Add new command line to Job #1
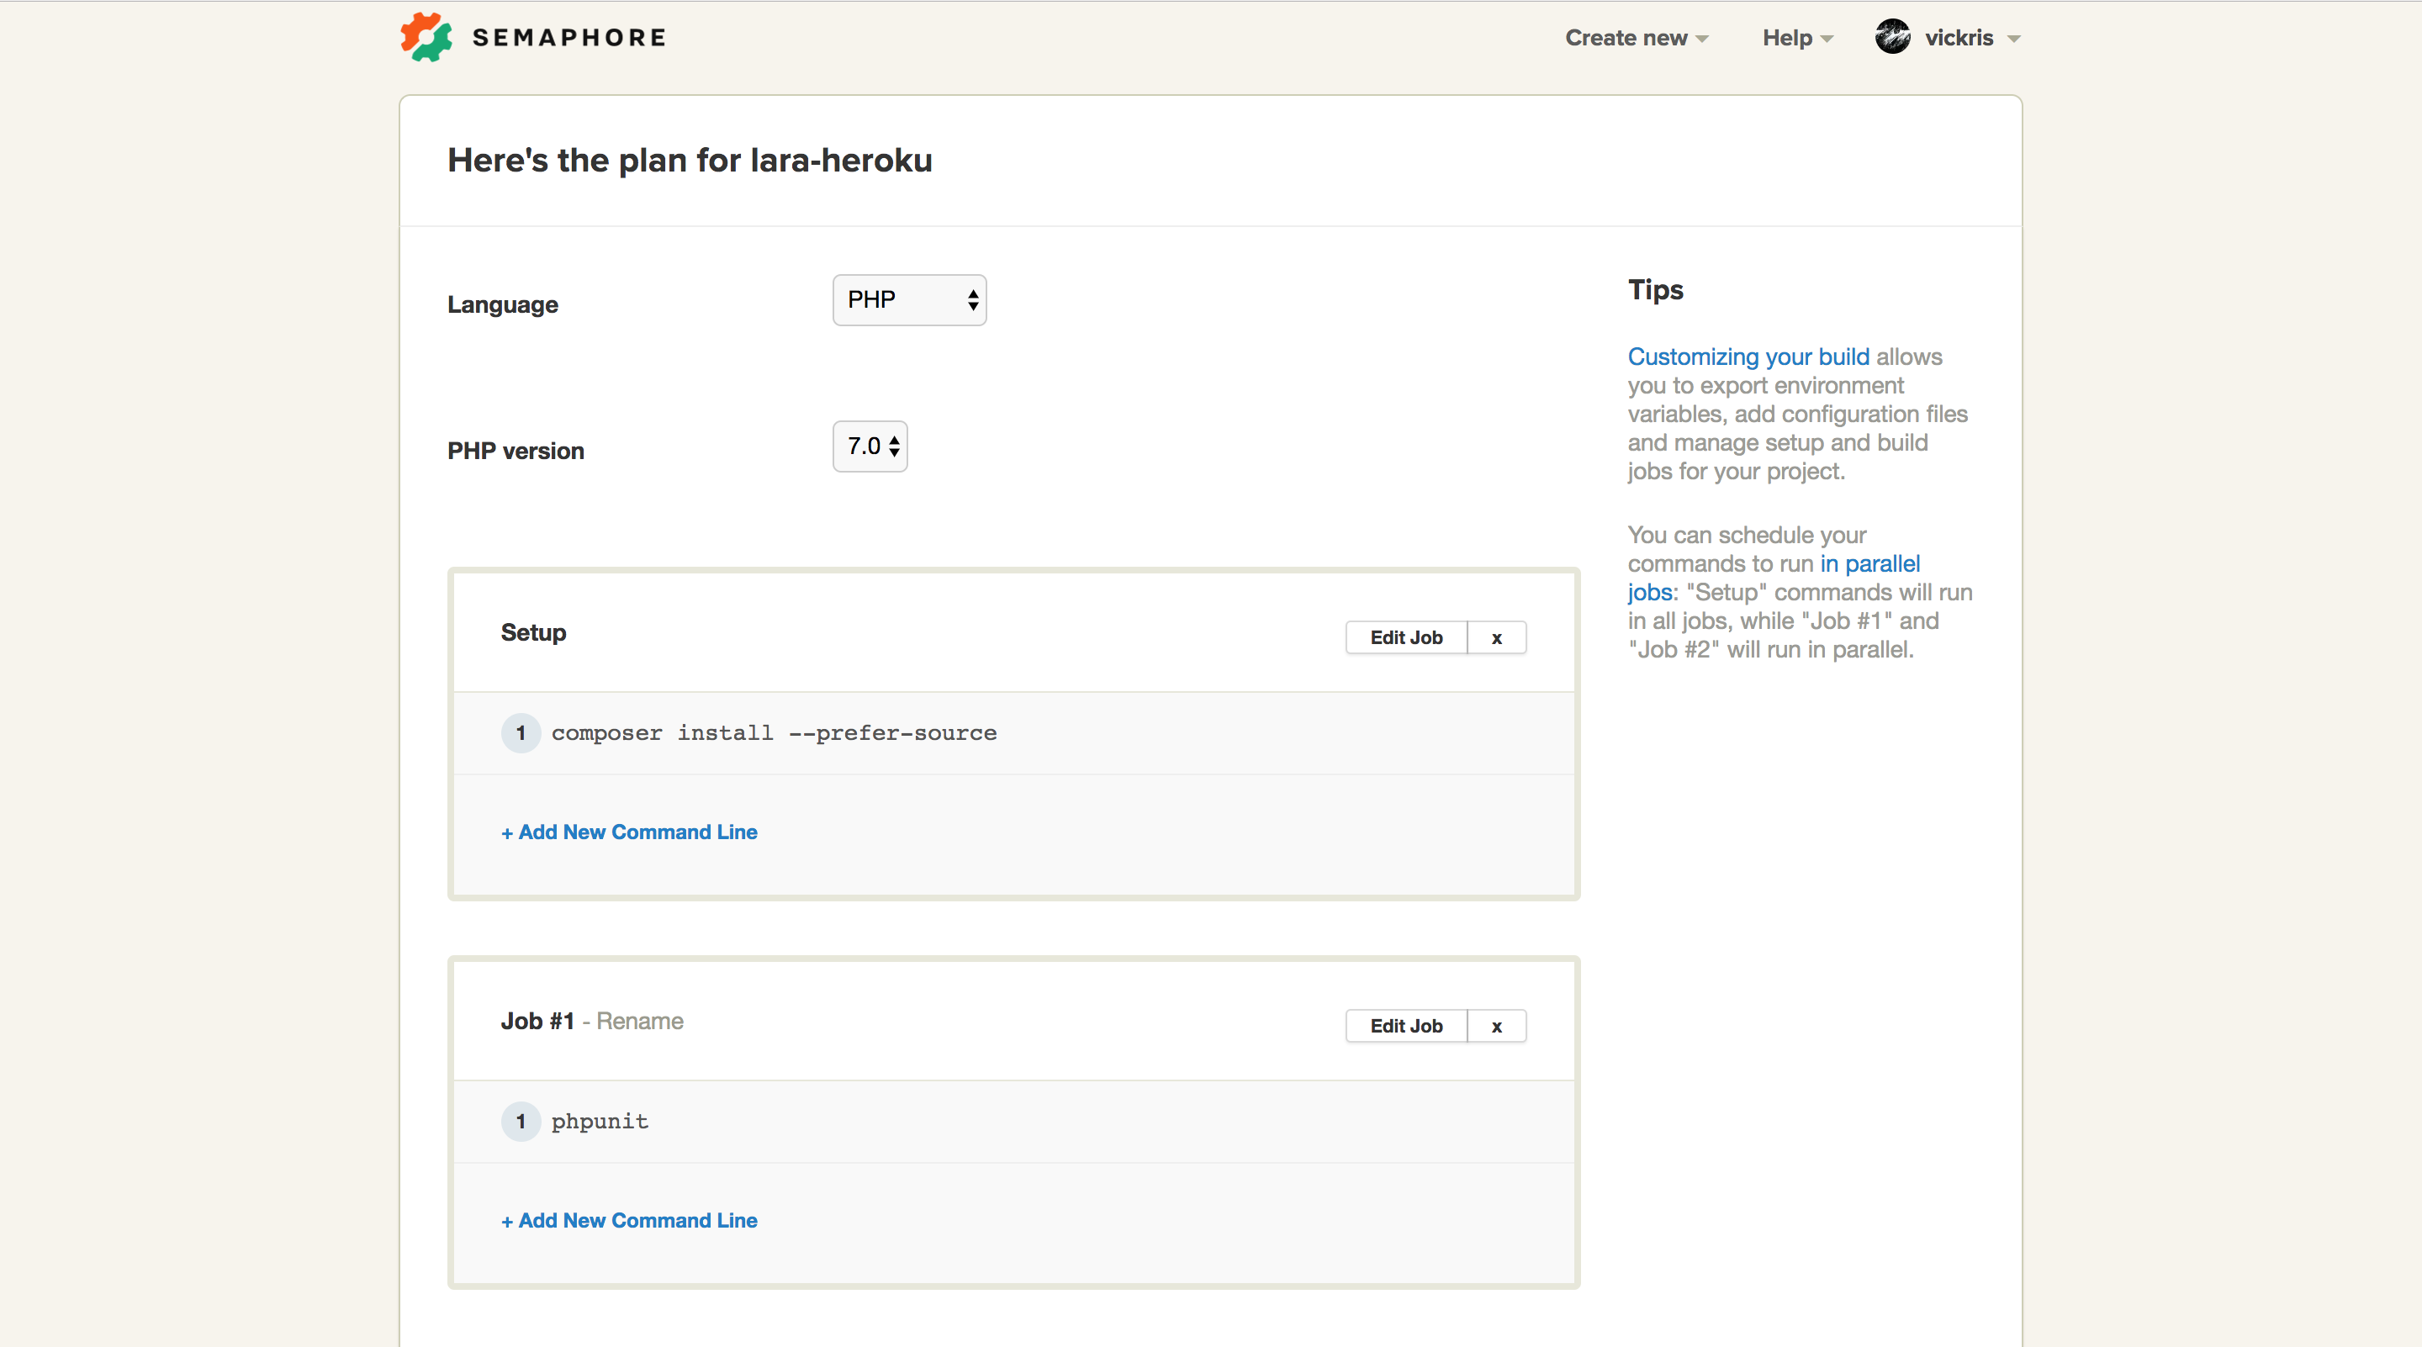This screenshot has height=1347, width=2422. coord(629,1220)
